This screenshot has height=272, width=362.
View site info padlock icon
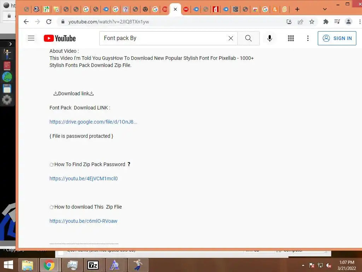63,22
